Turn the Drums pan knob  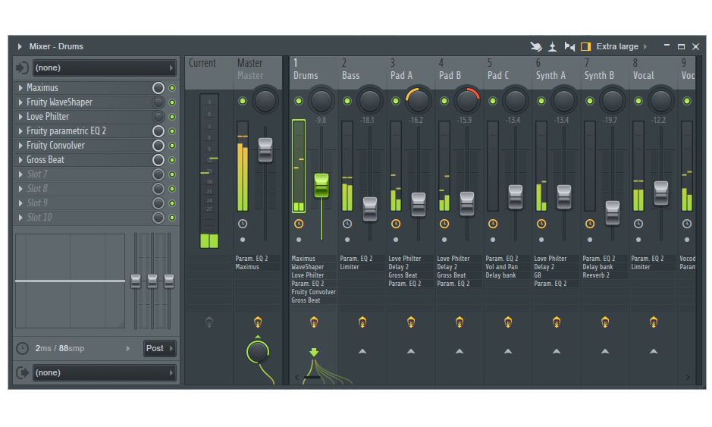(x=321, y=100)
